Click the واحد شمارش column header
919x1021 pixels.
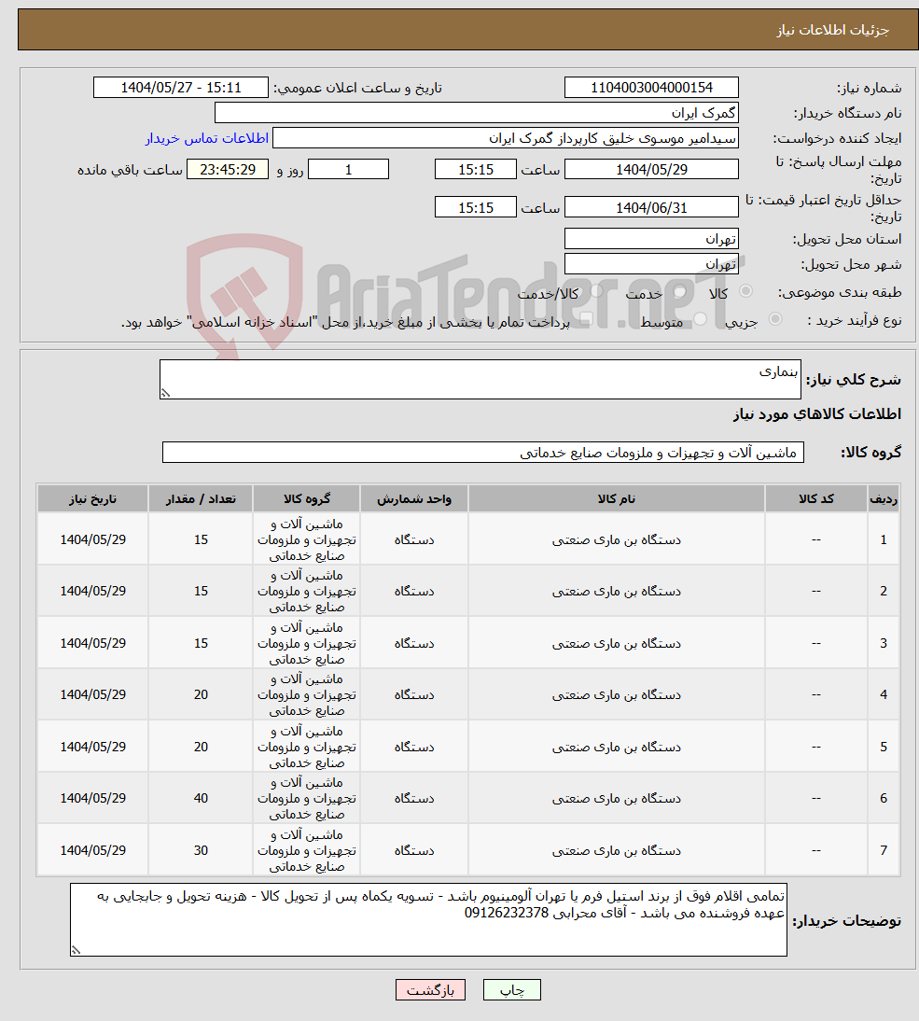coord(414,498)
